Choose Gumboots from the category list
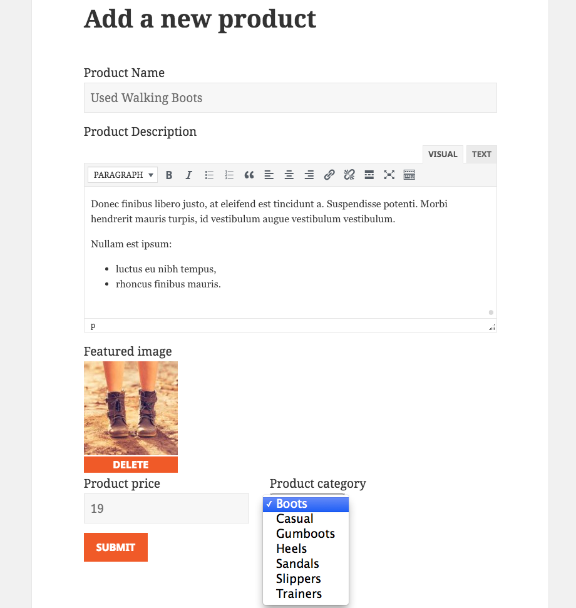 (x=306, y=533)
